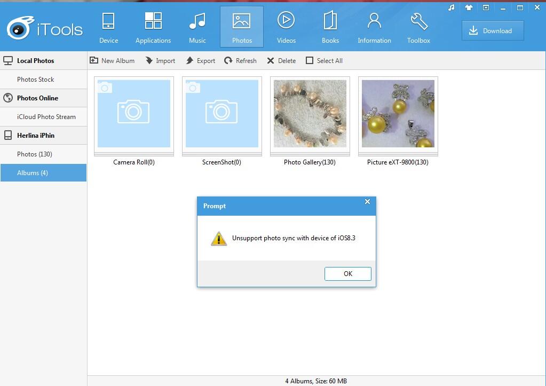Open the music note icon in title bar

[x=452, y=7]
